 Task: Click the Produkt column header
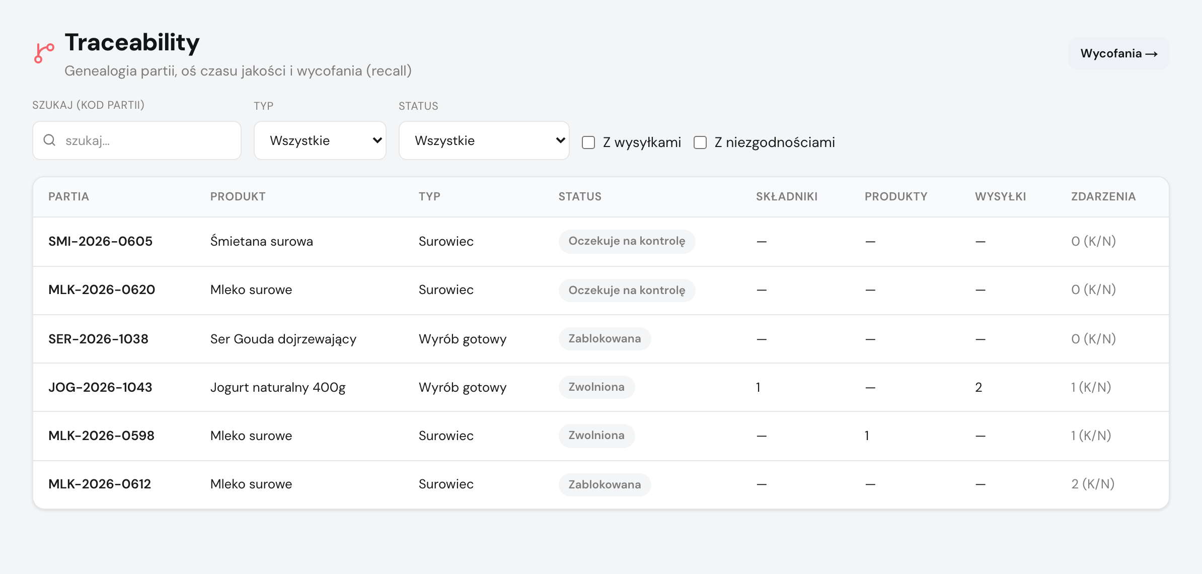238,196
